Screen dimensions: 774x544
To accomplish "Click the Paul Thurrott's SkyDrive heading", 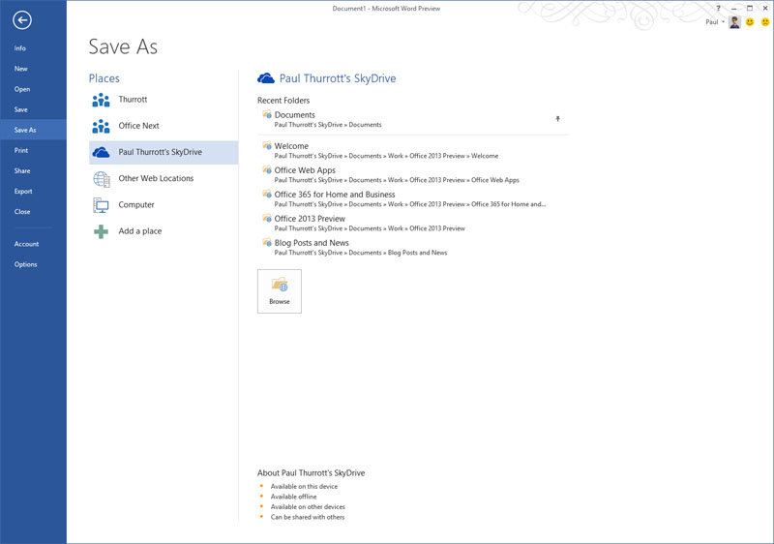I will [338, 78].
